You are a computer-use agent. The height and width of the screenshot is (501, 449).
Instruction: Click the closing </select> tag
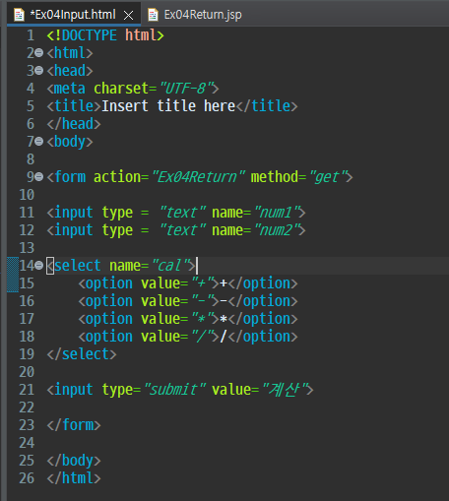(82, 354)
